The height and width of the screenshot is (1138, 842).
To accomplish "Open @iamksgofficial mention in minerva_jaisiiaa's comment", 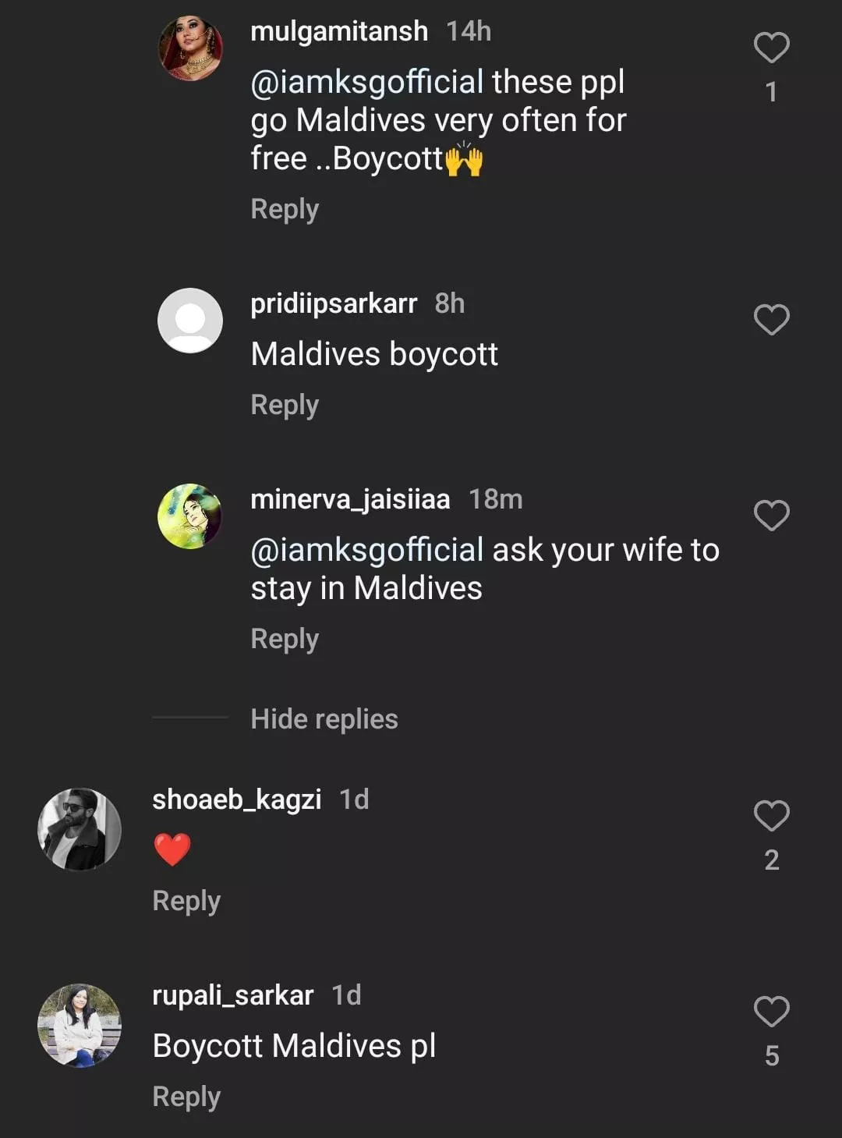I will (367, 550).
